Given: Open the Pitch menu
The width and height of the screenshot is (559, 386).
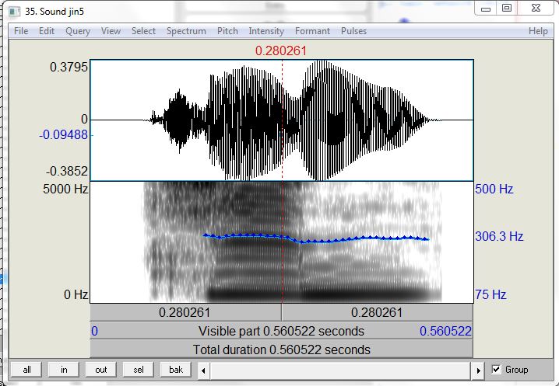Looking at the screenshot, I should click(x=227, y=31).
